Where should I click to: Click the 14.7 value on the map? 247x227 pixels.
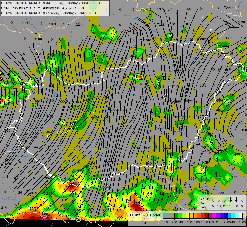click(39, 24)
